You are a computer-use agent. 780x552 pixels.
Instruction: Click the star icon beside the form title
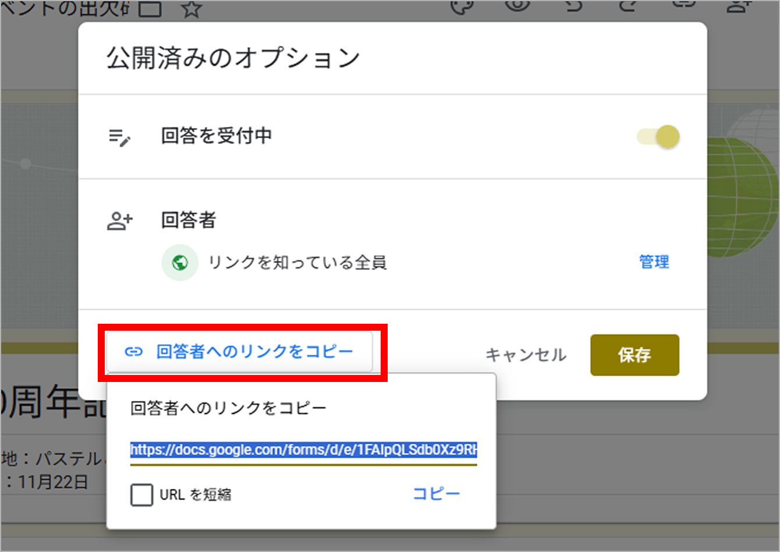191,8
